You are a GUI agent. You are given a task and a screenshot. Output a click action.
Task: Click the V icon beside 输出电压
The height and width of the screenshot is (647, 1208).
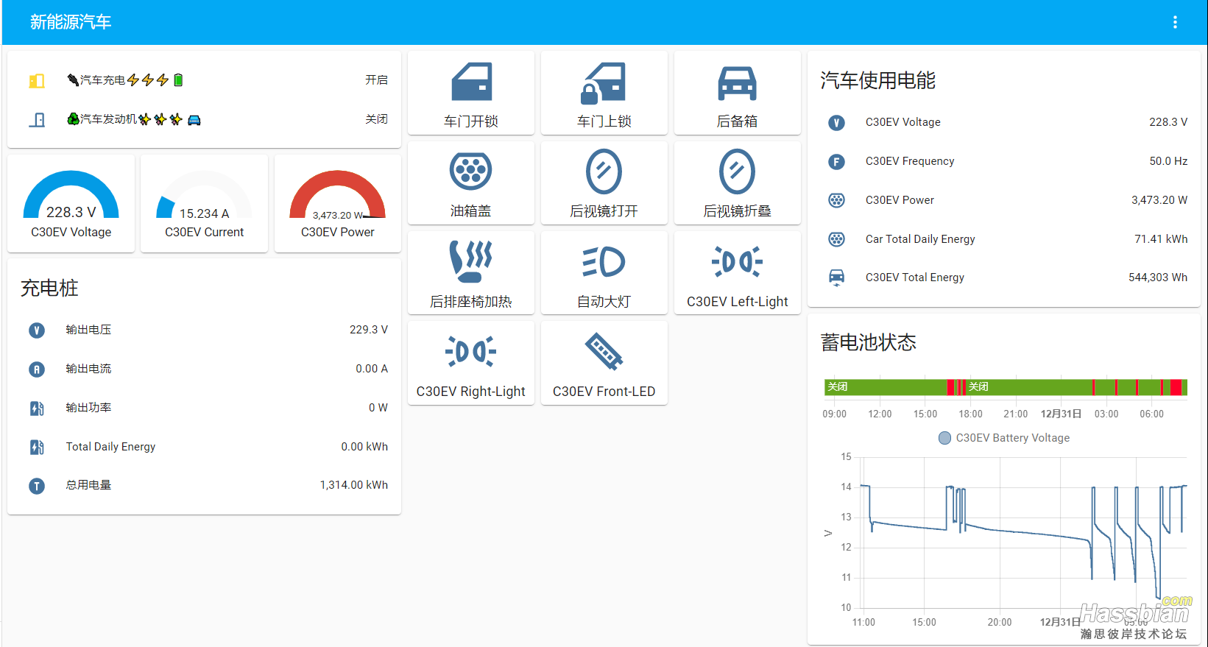pyautogui.click(x=37, y=330)
